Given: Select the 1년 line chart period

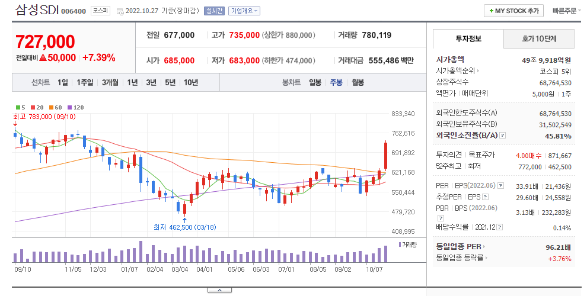Looking at the screenshot, I should tap(132, 83).
